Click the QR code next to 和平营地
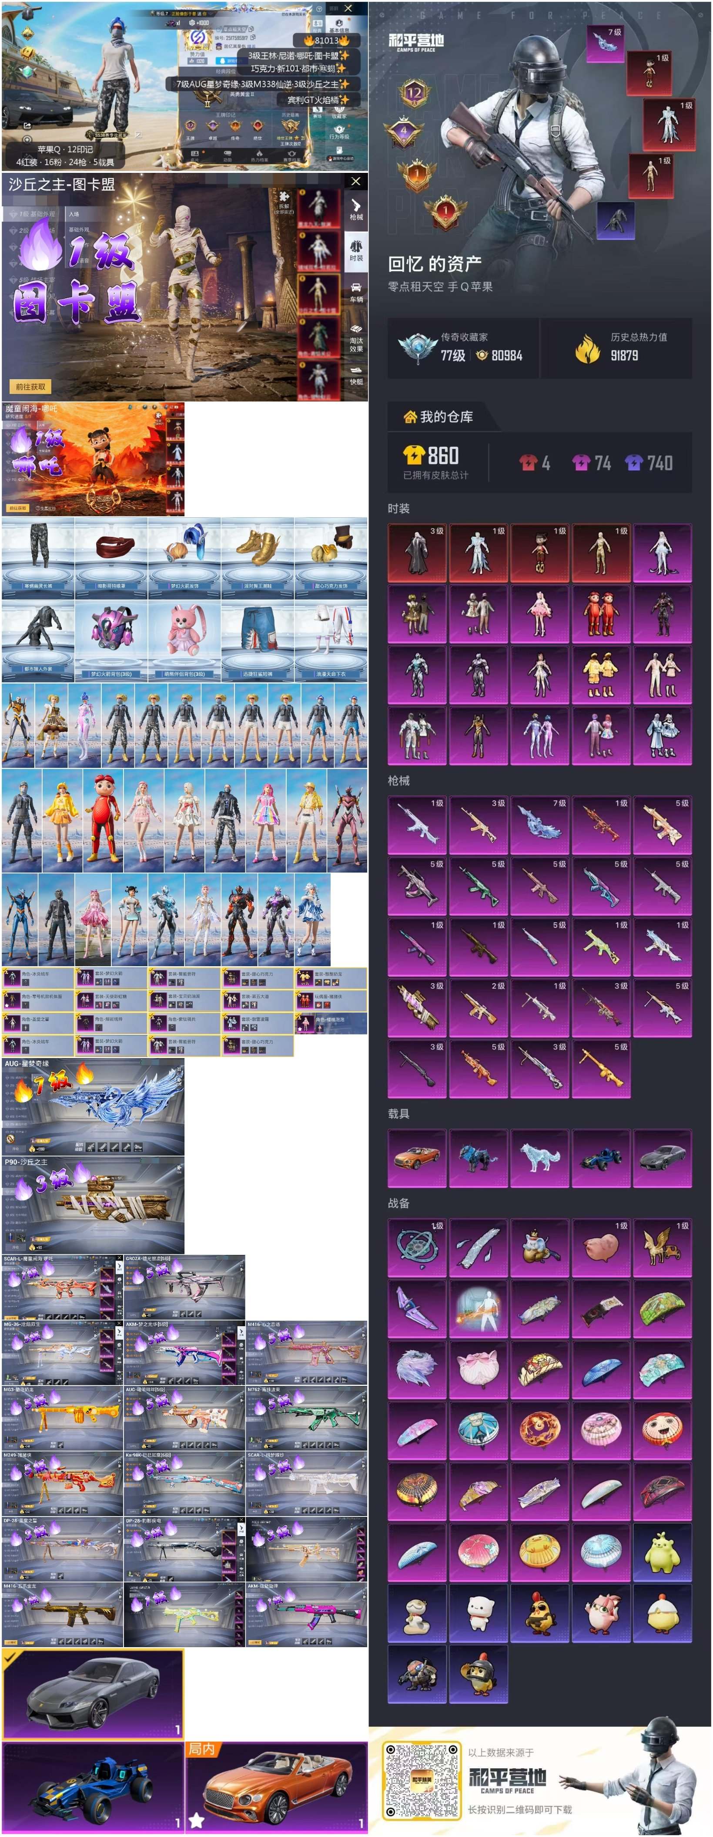This screenshot has height=1837, width=713. click(x=422, y=1780)
